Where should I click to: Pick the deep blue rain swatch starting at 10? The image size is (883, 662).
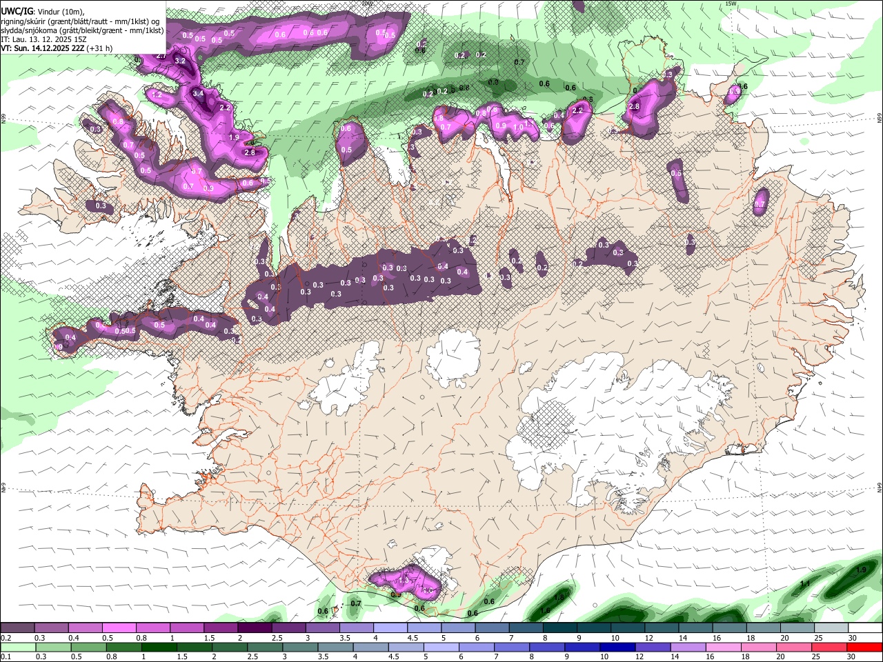tap(616, 647)
